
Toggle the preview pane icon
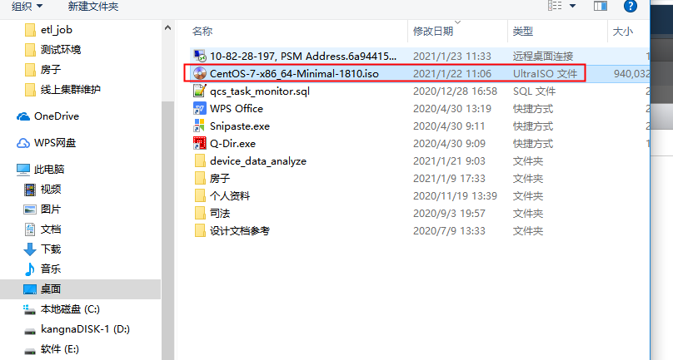[600, 6]
